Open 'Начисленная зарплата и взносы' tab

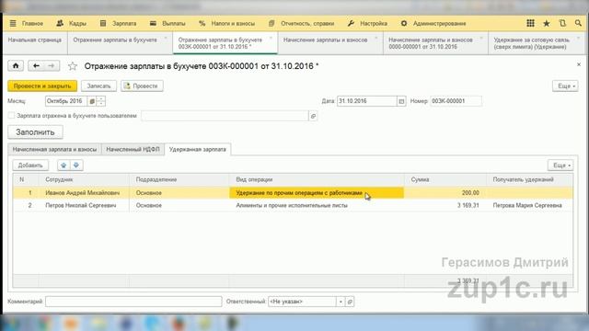coord(54,149)
